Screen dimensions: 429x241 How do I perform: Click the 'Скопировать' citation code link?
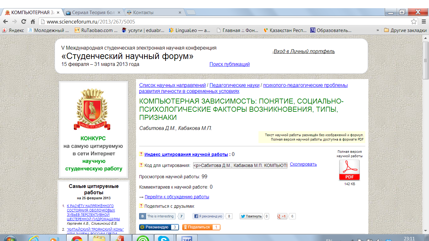click(303, 164)
